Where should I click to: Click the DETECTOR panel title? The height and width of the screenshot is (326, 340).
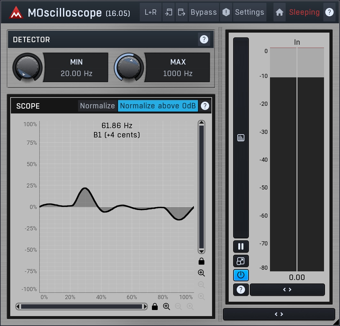[31, 40]
